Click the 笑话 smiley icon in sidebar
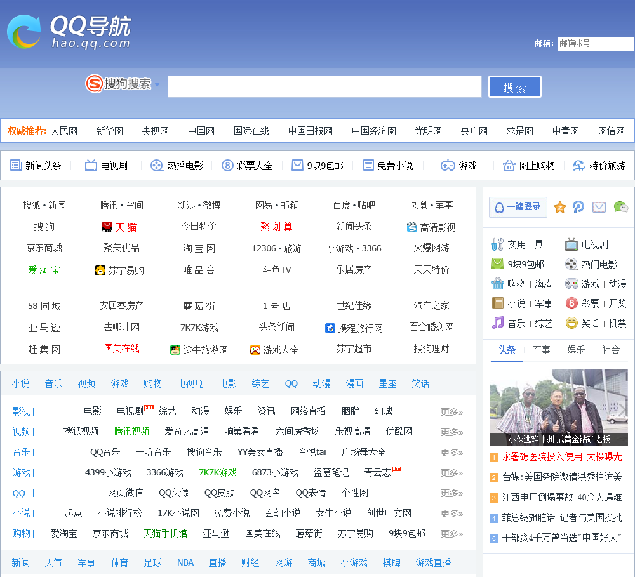This screenshot has width=635, height=577. (x=571, y=322)
